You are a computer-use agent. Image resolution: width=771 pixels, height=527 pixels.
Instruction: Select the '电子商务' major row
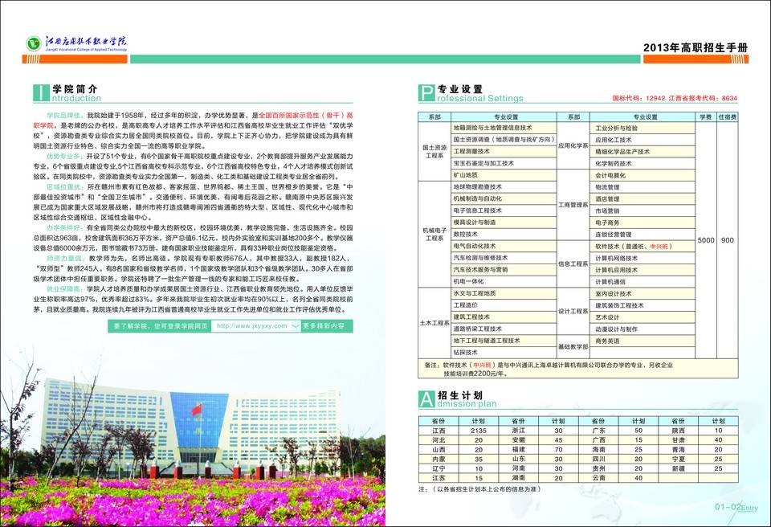tap(642, 223)
